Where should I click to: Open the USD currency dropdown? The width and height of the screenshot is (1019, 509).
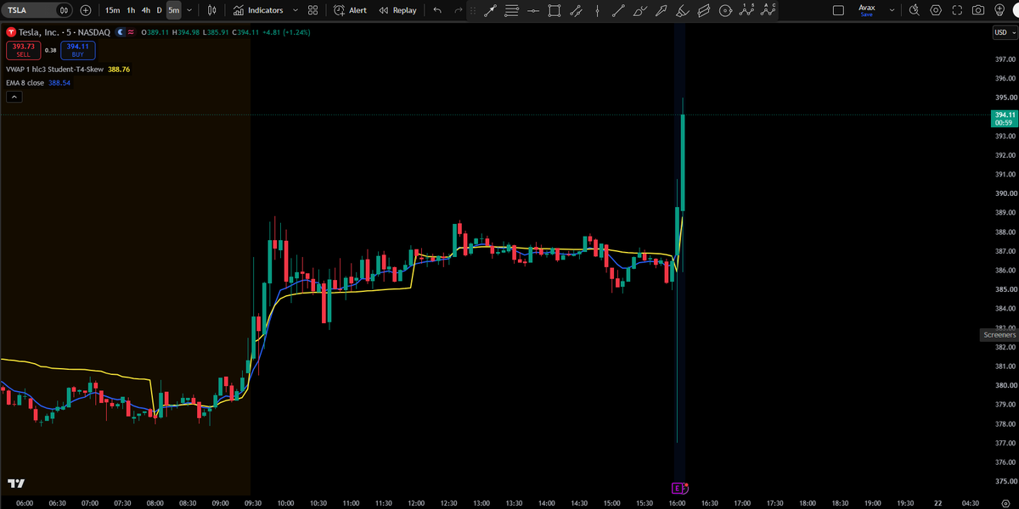click(x=1004, y=32)
